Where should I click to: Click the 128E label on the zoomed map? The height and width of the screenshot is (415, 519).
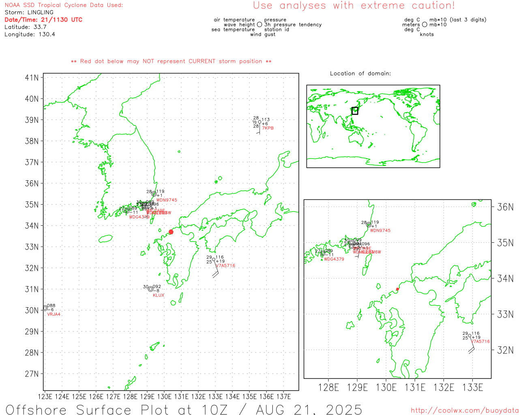coord(328,387)
